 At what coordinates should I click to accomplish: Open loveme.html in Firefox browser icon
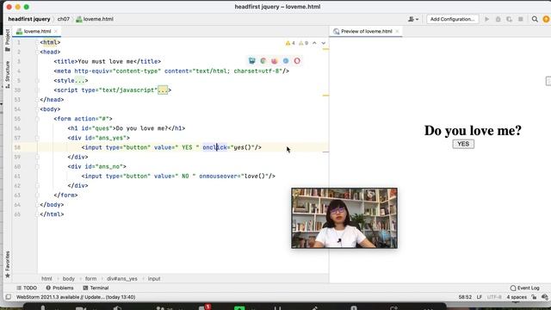pos(275,61)
